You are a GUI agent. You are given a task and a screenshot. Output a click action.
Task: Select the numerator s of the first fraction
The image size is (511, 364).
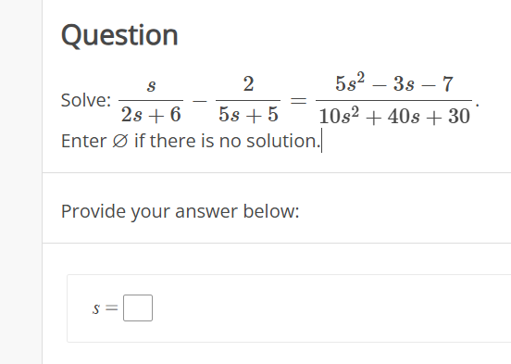click(151, 85)
